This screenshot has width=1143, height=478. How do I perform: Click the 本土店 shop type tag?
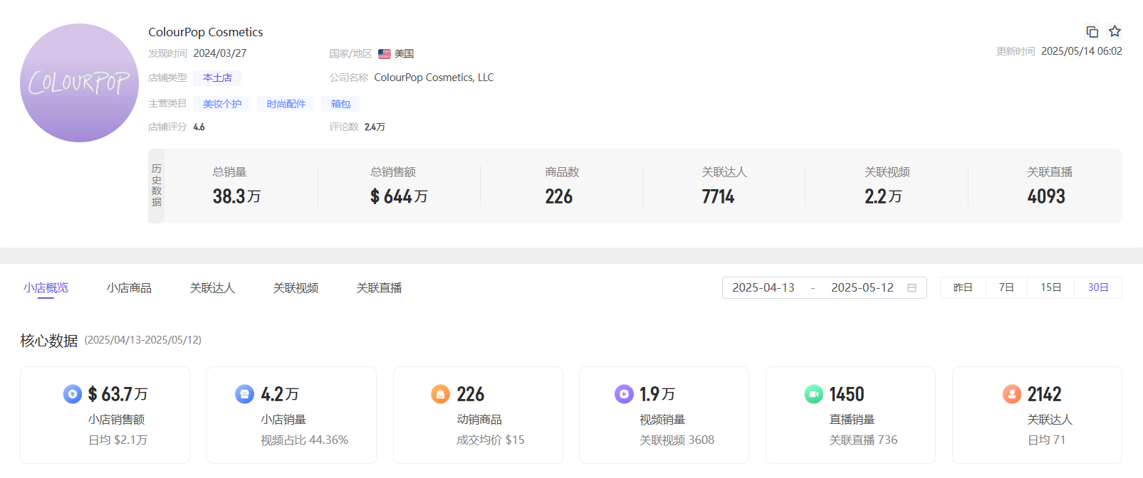click(217, 78)
